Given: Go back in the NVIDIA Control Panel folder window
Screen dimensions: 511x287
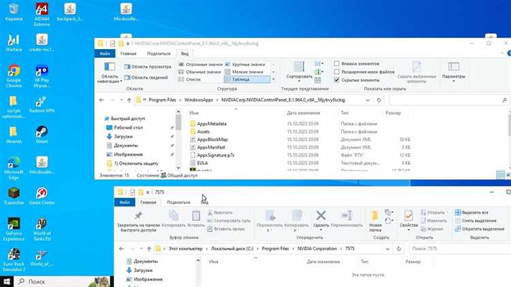Looking at the screenshot, I should coord(102,100).
